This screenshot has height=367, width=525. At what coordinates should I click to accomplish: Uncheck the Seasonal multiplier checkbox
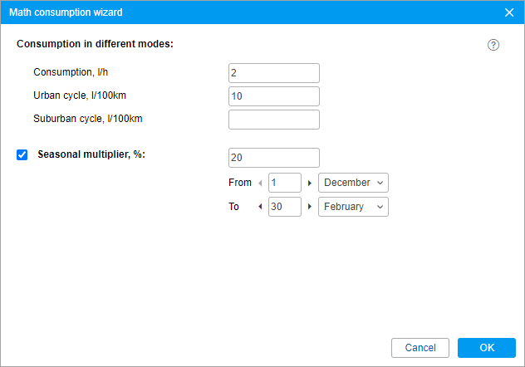22,155
